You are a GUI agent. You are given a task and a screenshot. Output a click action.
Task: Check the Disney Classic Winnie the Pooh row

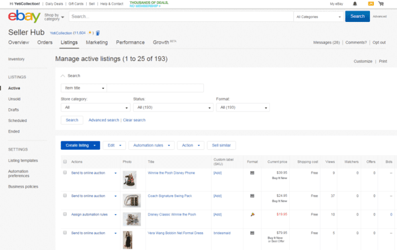(x=65, y=214)
